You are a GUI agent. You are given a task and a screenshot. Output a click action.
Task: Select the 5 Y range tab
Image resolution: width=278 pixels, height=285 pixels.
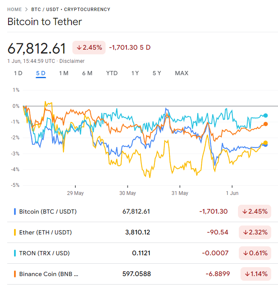click(157, 73)
